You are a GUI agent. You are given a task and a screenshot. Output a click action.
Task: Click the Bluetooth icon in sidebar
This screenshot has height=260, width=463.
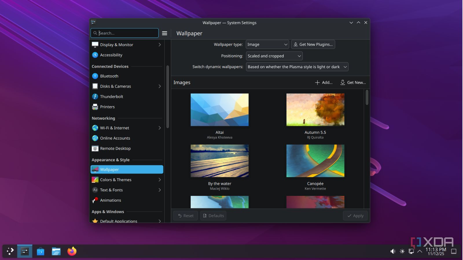pos(95,76)
